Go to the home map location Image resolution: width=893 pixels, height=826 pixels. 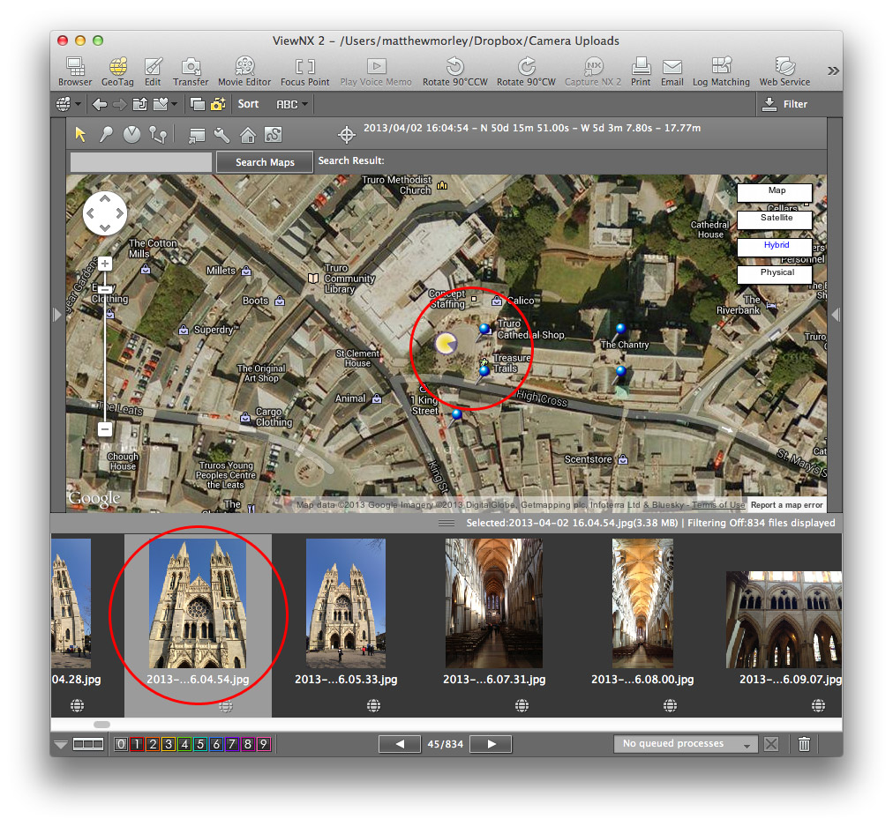pos(248,136)
